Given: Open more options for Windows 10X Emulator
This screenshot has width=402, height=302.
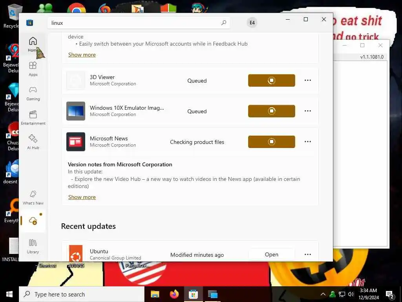Looking at the screenshot, I should pos(308,111).
